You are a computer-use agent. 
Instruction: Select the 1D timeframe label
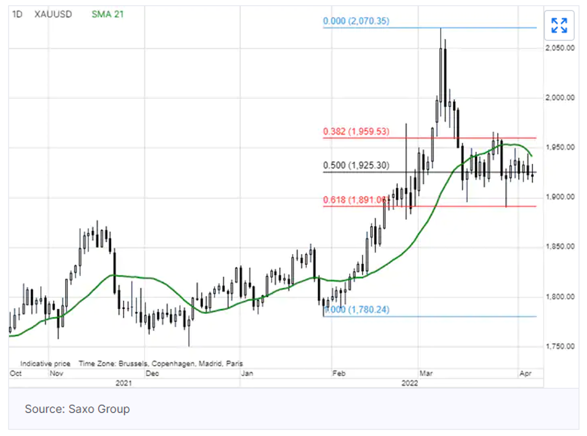[x=17, y=14]
